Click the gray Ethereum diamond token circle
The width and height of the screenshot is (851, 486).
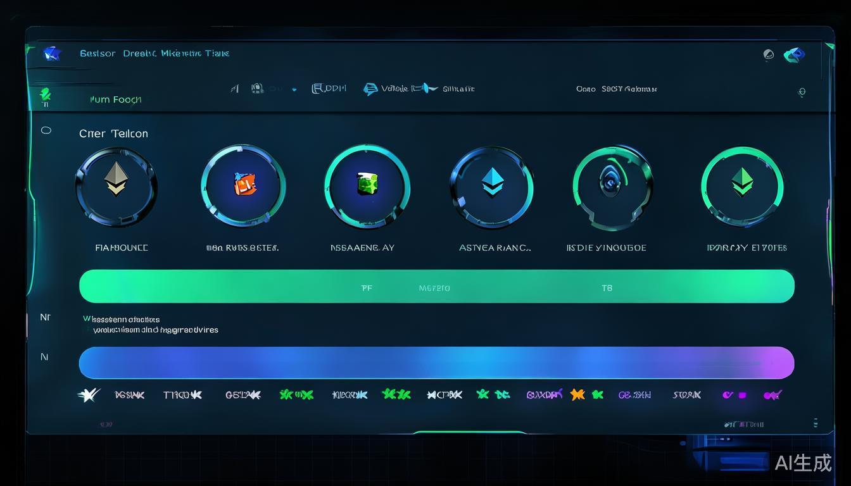click(116, 187)
